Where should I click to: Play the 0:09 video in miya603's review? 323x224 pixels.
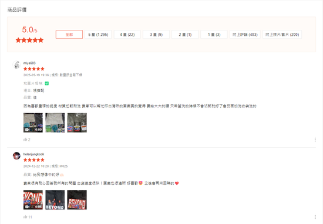pyautogui.click(x=33, y=123)
